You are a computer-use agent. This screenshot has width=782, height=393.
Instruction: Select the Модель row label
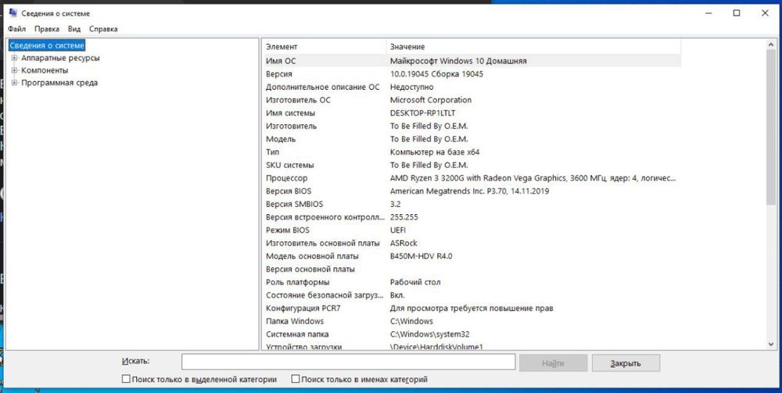point(281,139)
